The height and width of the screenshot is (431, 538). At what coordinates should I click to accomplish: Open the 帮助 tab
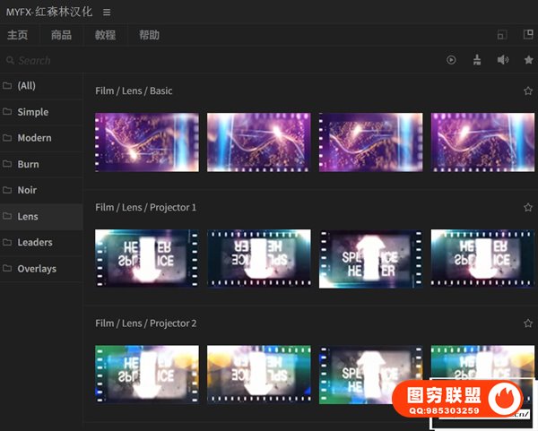click(x=149, y=36)
